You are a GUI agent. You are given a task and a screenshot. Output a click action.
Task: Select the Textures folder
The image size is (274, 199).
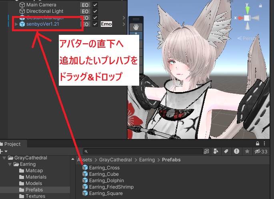(36, 196)
